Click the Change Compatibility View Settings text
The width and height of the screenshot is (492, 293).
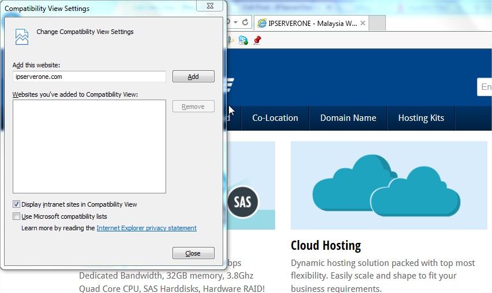(x=85, y=32)
